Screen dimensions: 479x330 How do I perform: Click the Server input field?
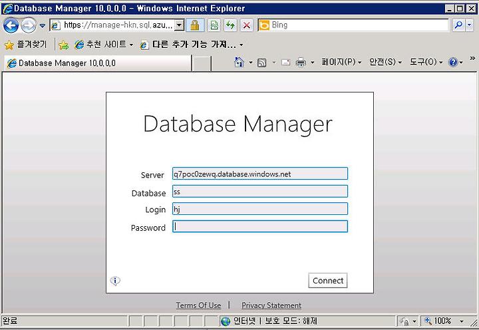click(260, 174)
